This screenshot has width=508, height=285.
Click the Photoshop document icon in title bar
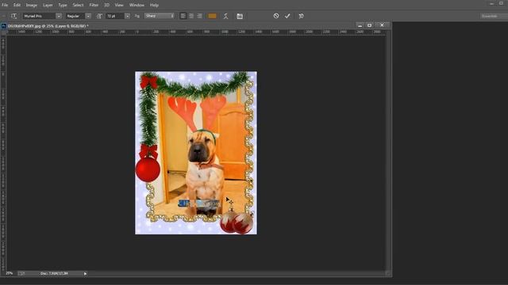[x=3, y=26]
